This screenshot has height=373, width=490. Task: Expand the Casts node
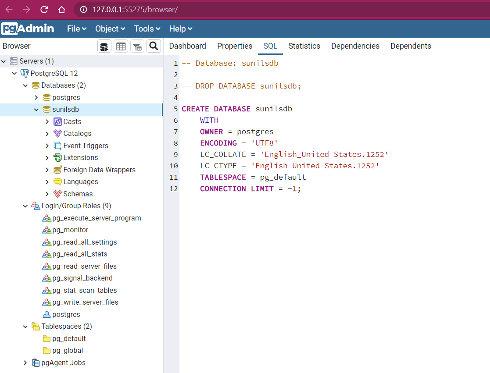pyautogui.click(x=47, y=122)
